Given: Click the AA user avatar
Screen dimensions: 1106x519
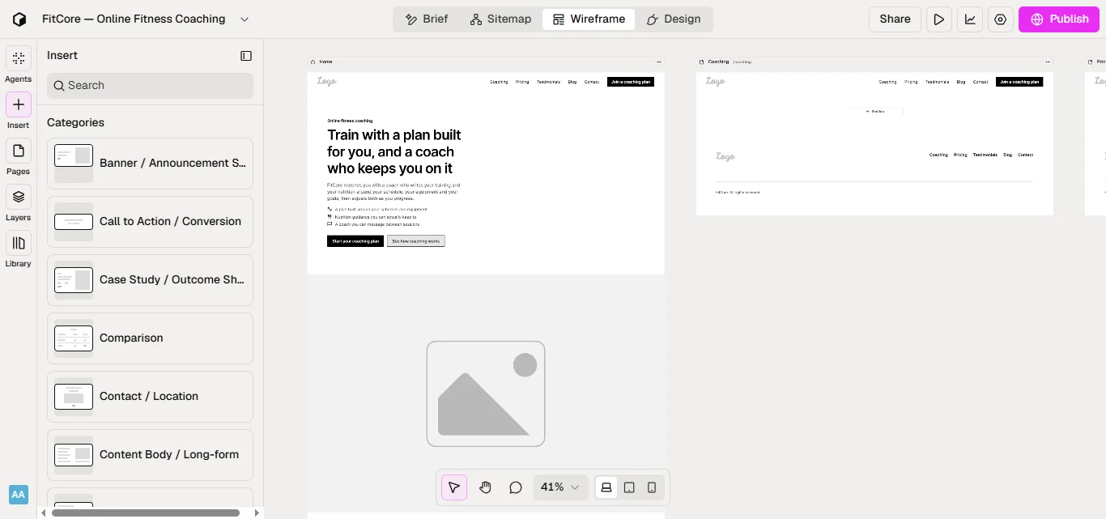Looking at the screenshot, I should (x=18, y=495).
